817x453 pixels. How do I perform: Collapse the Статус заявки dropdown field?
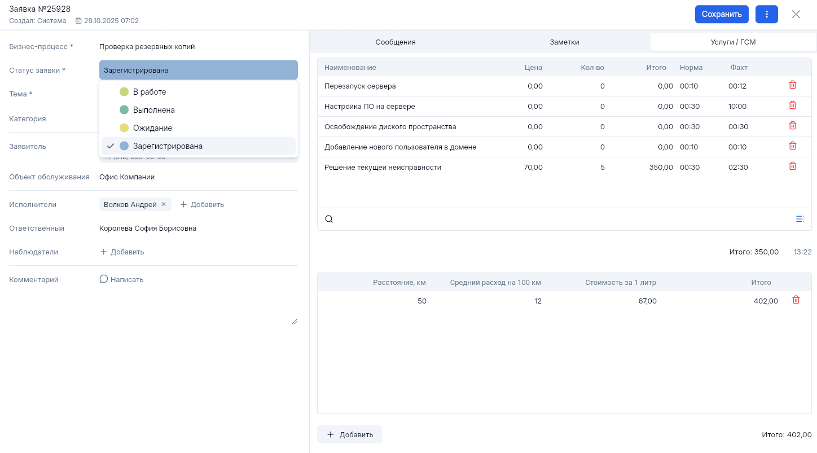click(198, 71)
